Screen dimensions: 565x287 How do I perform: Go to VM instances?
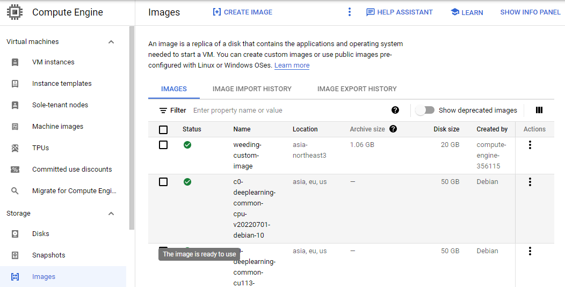(x=53, y=62)
